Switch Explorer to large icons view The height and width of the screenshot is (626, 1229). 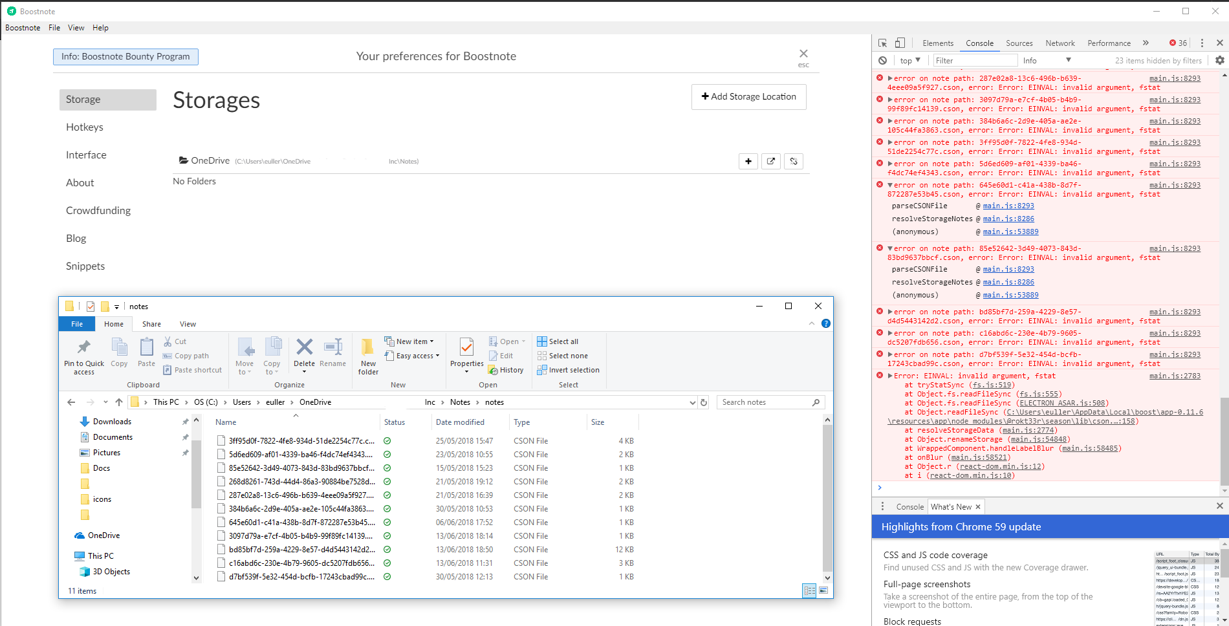823,590
